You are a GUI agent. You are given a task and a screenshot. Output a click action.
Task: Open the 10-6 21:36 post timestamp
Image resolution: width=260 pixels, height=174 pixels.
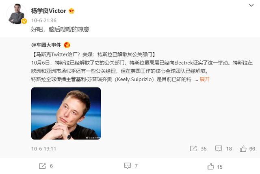44,20
